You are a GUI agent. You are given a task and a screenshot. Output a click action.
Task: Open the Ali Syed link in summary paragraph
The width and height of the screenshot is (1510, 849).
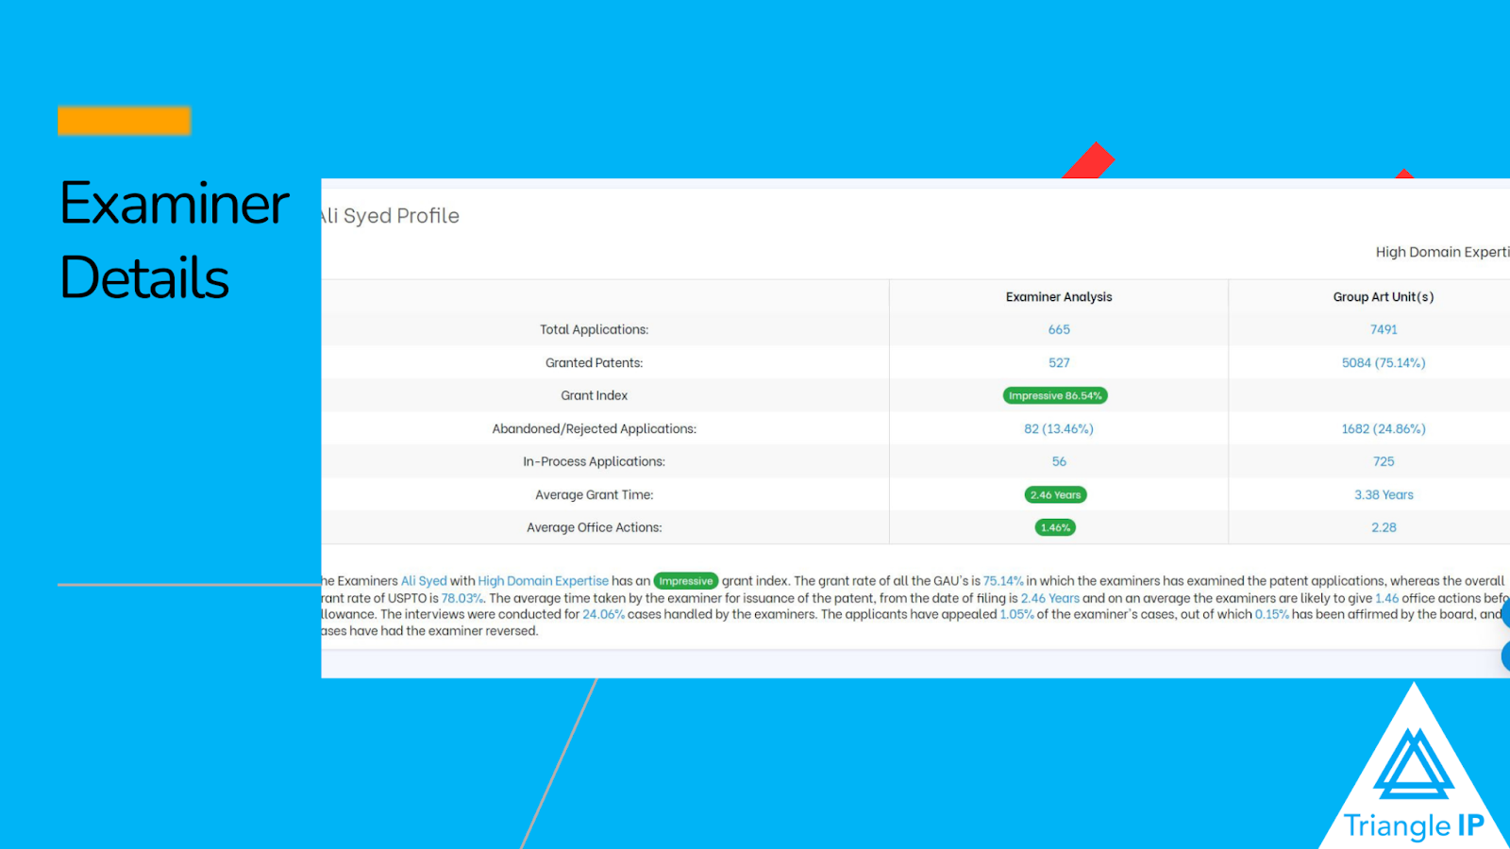(424, 581)
